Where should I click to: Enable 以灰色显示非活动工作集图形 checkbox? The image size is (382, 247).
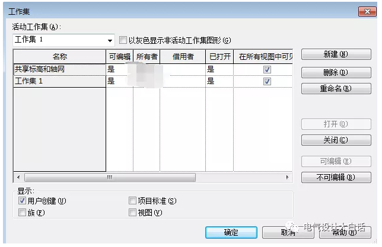(x=123, y=40)
